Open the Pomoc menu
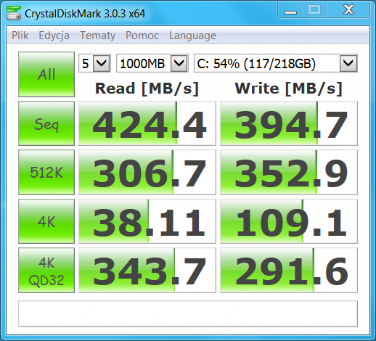Viewport: 376px width, 341px height. pyautogui.click(x=142, y=36)
